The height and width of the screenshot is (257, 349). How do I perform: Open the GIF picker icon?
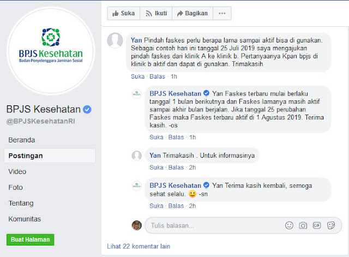coord(317,225)
